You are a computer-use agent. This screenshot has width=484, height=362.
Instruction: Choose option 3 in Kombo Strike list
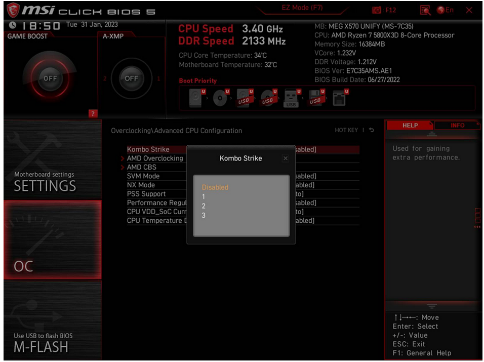pyautogui.click(x=204, y=215)
